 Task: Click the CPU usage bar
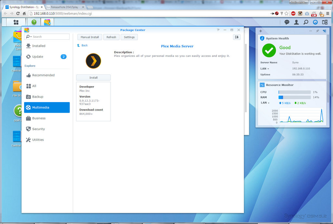pyautogui.click(x=295, y=92)
